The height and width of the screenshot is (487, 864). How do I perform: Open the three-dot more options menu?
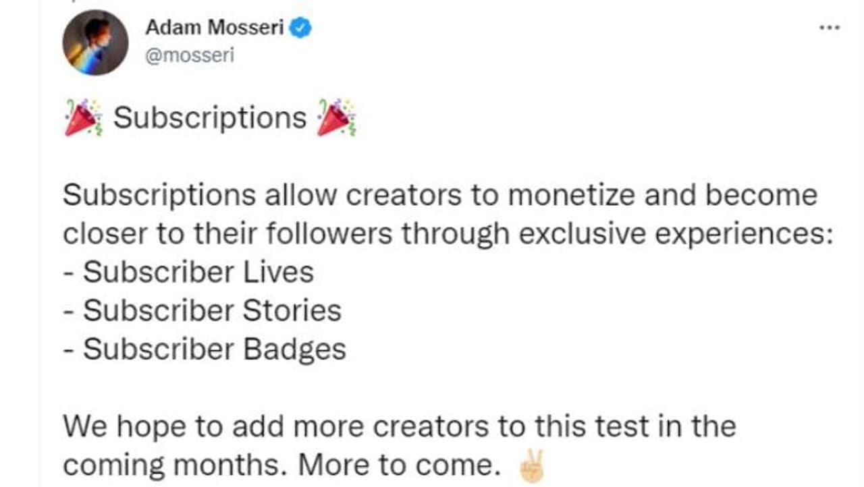[829, 28]
